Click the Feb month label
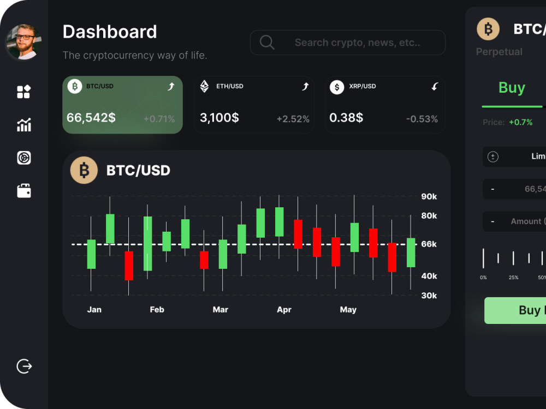The image size is (546, 409). (x=157, y=310)
